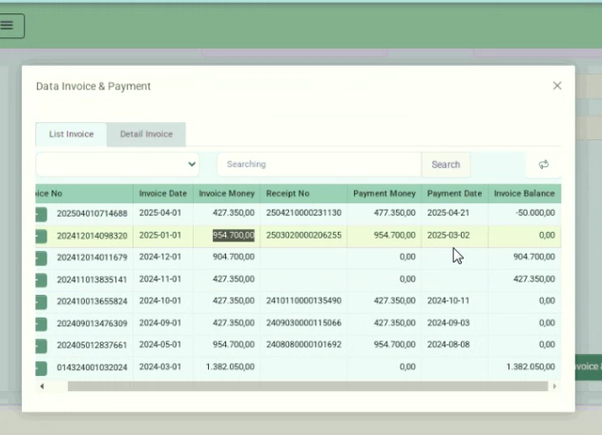Switch to the Detail Invoice tab
Screen dimensions: 602x435
(x=146, y=135)
